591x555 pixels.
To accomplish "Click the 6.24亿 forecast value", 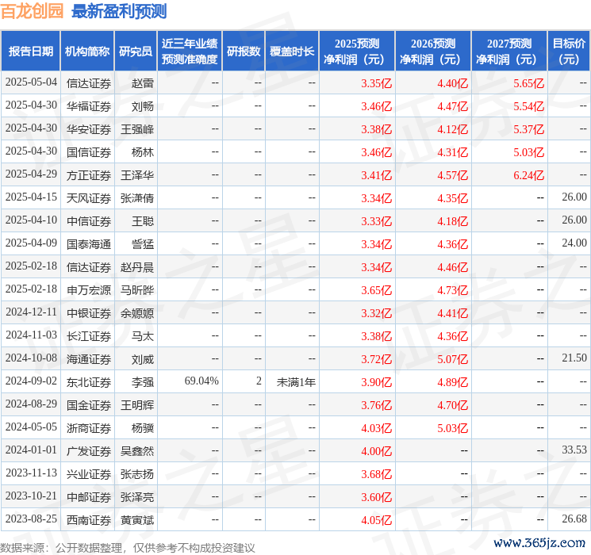I will click(x=528, y=175).
